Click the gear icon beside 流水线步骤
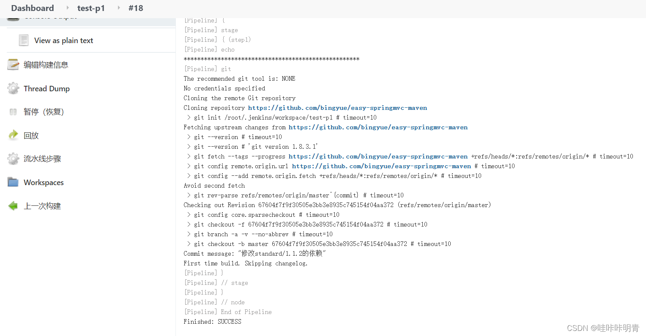The height and width of the screenshot is (336, 646). [x=13, y=159]
